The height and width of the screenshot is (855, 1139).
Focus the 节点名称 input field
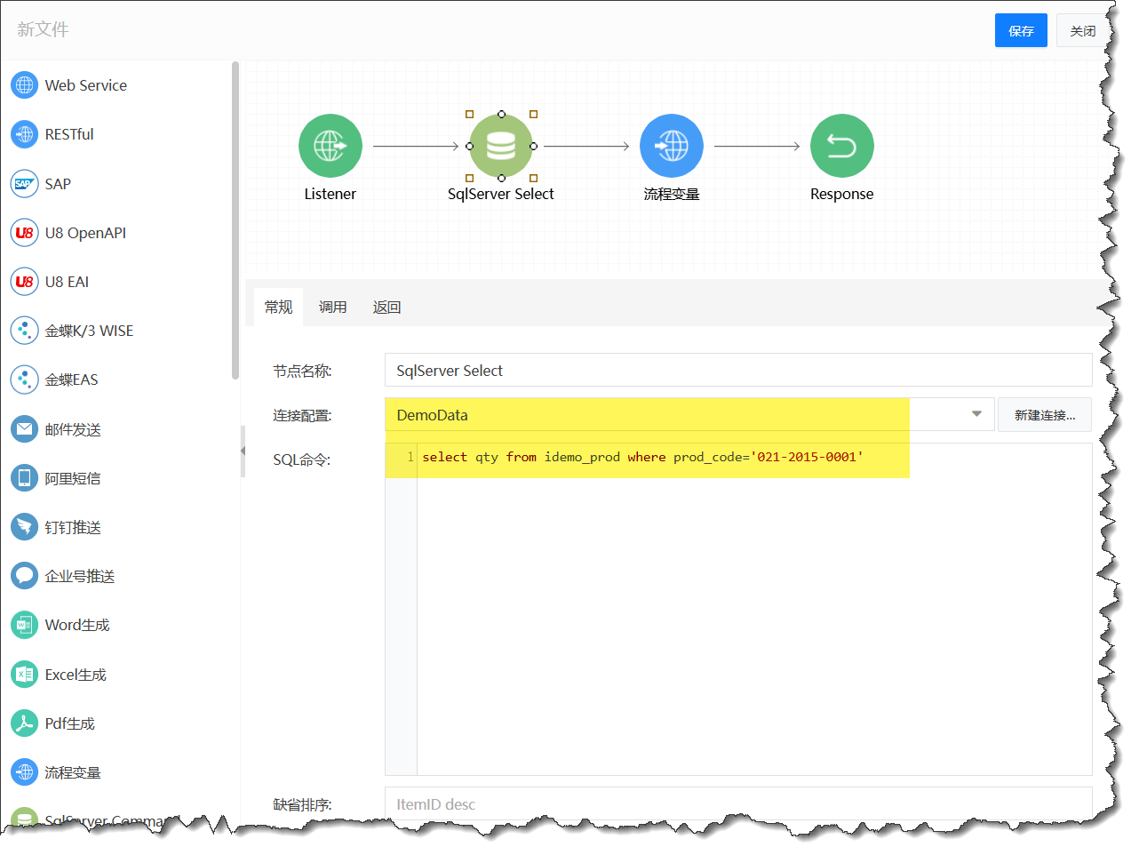737,371
